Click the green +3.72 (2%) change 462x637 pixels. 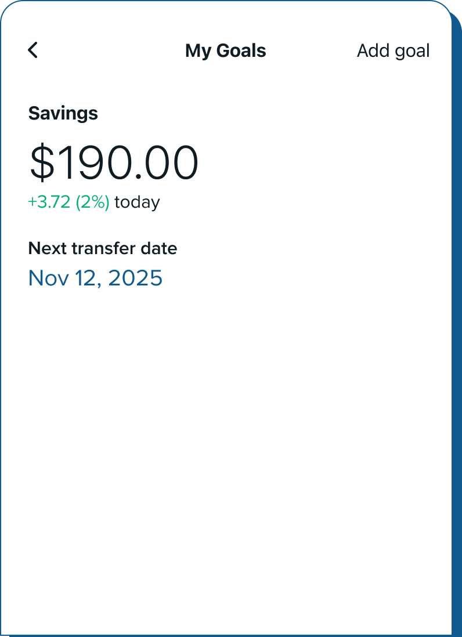pyautogui.click(x=68, y=202)
